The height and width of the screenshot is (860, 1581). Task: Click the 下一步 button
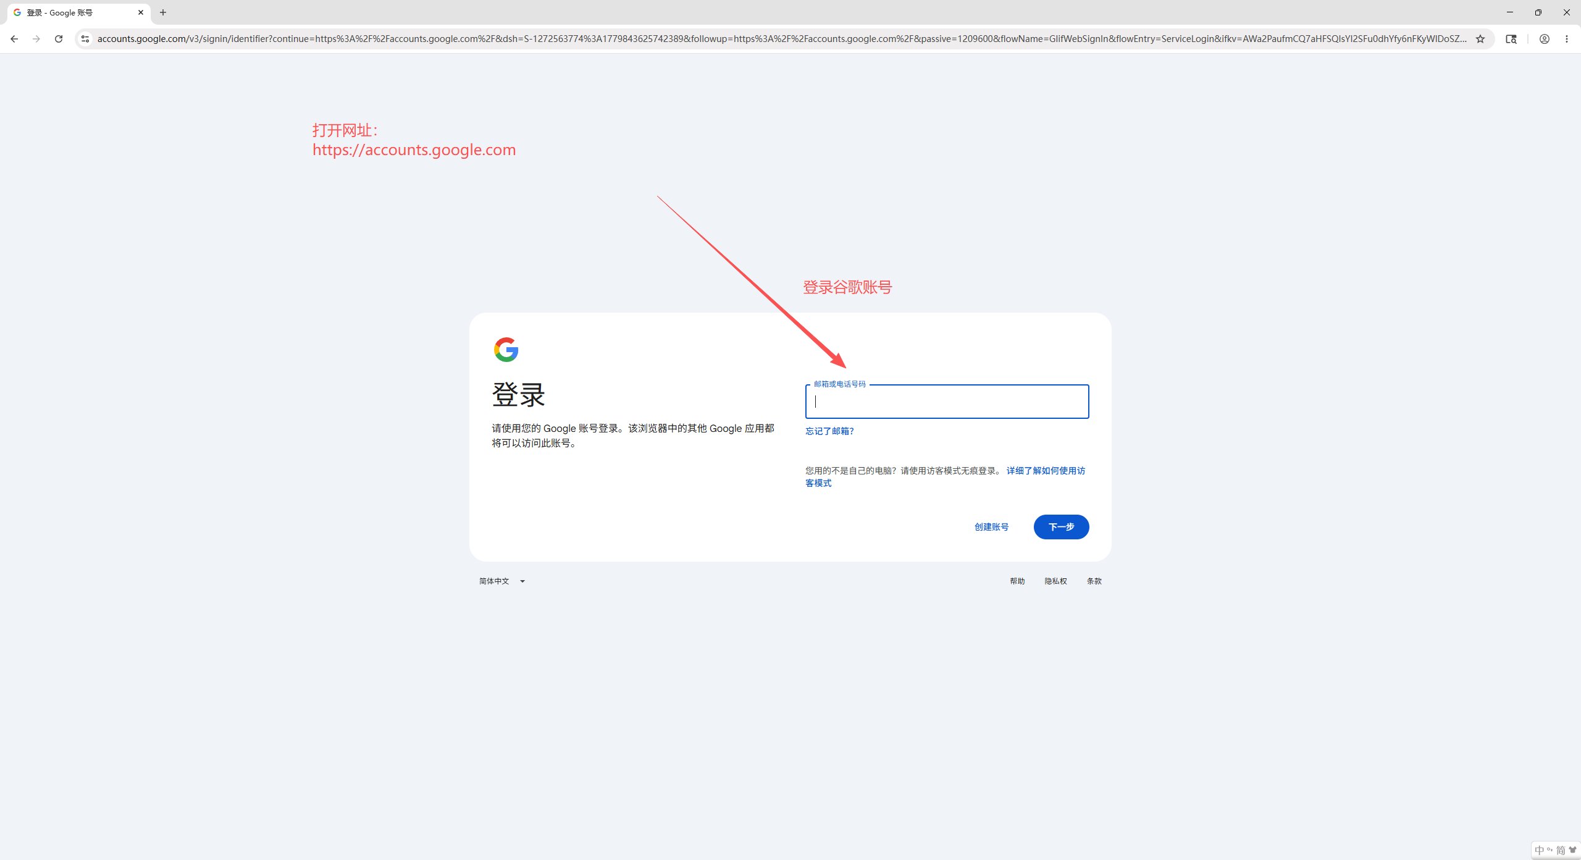click(x=1061, y=527)
